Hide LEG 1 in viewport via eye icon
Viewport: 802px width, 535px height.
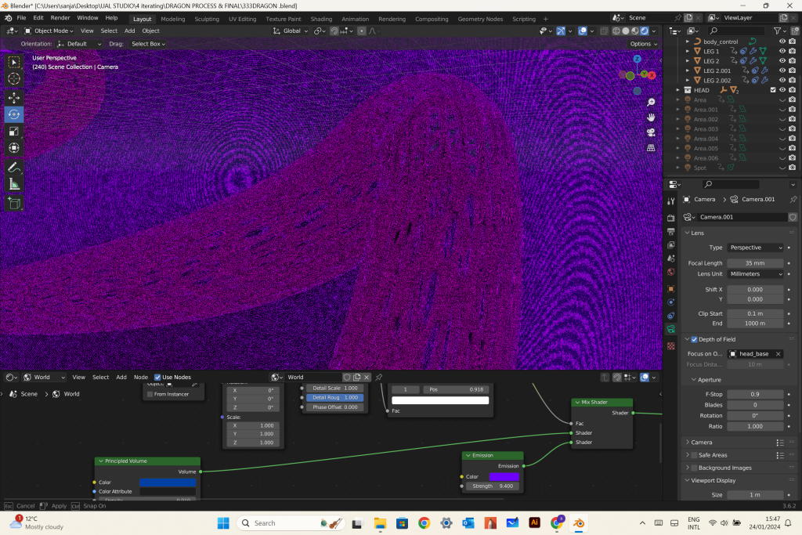click(782, 51)
